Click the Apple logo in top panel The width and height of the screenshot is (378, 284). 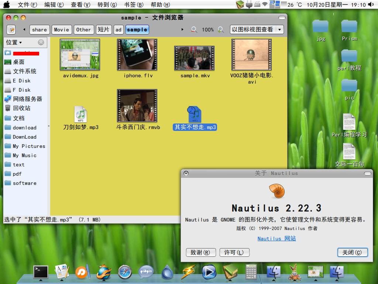[7, 4]
